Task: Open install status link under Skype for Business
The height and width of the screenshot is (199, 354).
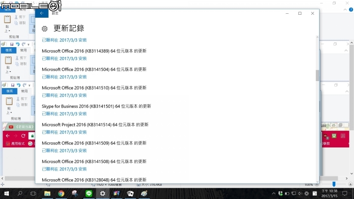Action: 64,114
